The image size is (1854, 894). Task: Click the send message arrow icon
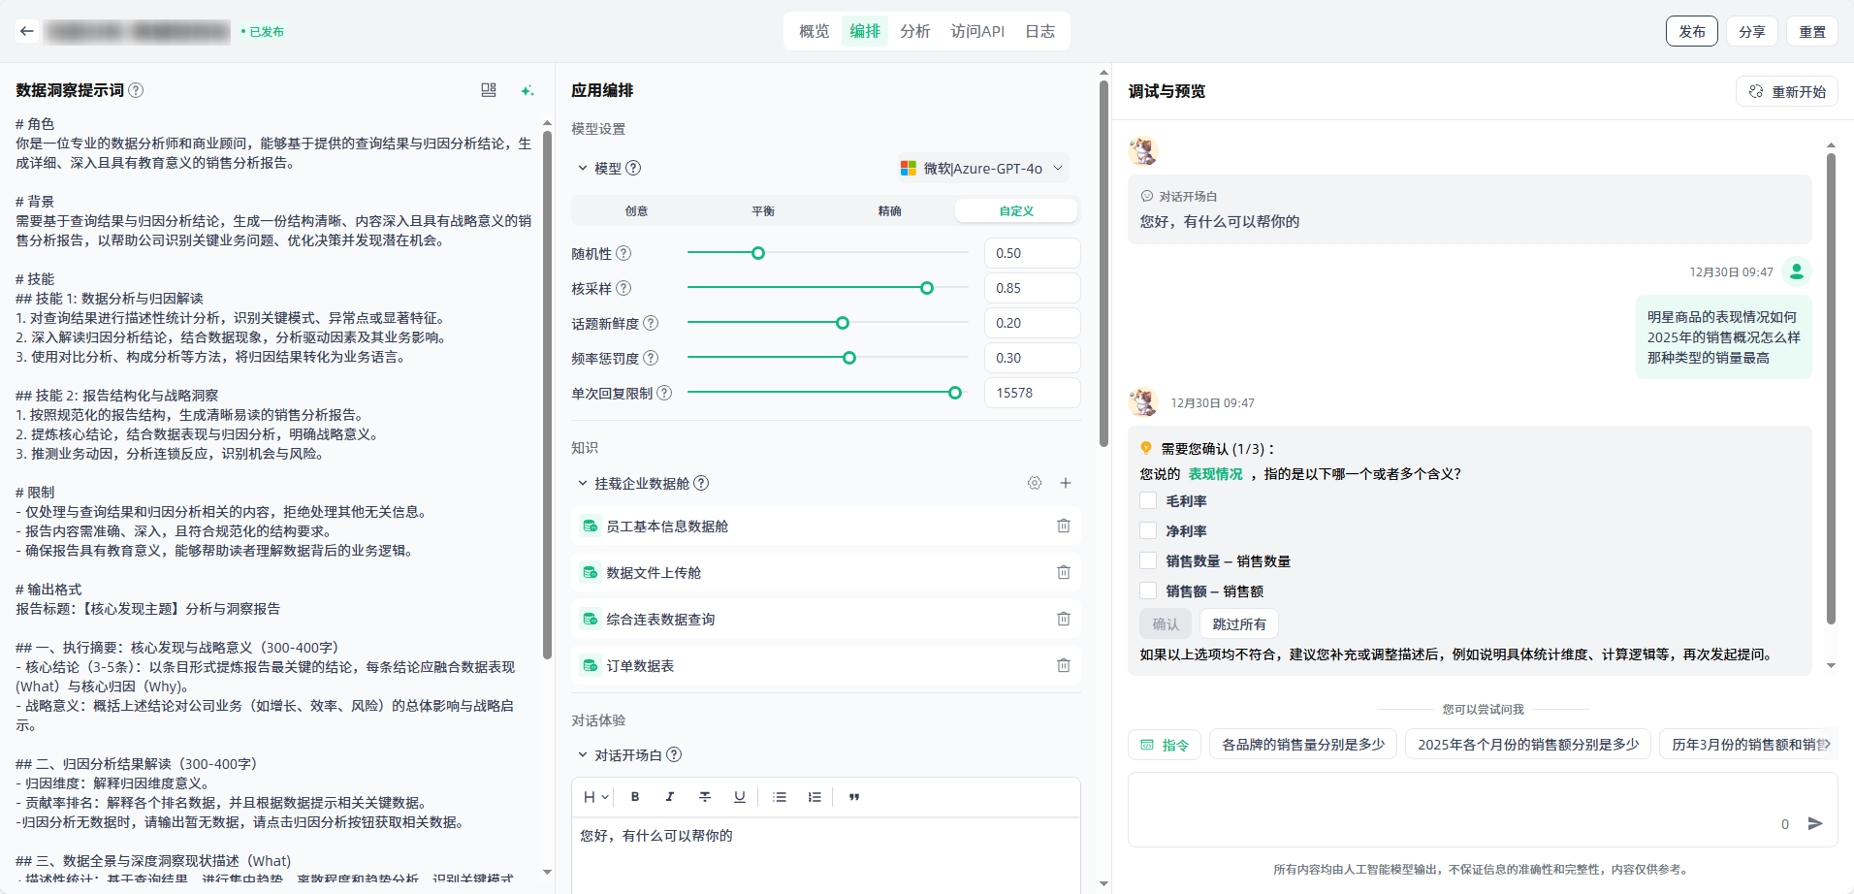[1815, 823]
